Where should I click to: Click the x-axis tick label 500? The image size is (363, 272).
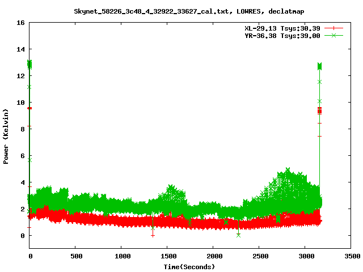point(77,256)
